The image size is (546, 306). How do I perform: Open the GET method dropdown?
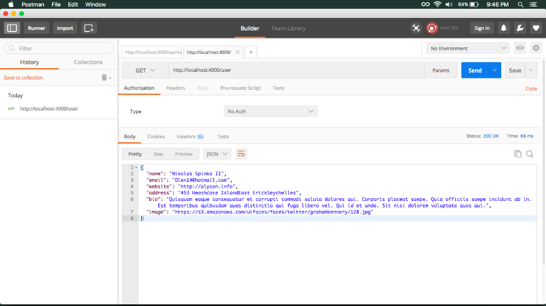(145, 70)
